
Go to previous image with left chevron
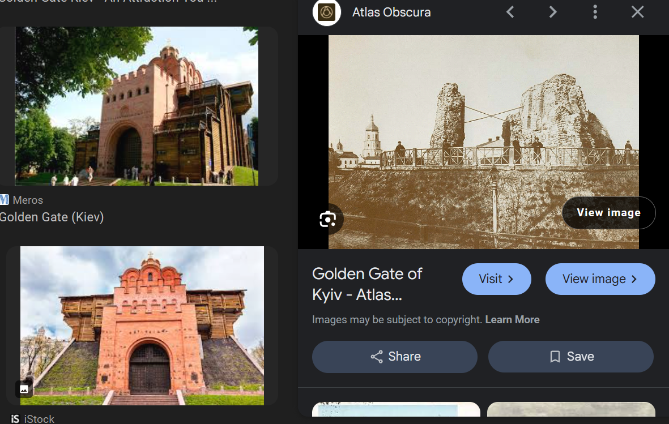510,12
